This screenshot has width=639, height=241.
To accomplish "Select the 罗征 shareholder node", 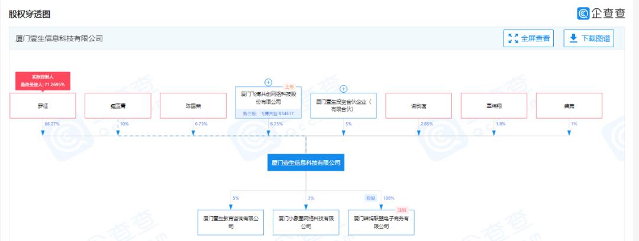I will tap(43, 106).
